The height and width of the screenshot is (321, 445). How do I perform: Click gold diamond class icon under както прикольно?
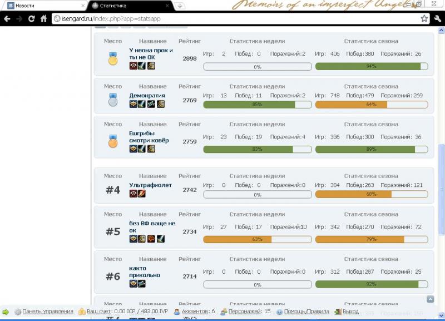click(133, 284)
